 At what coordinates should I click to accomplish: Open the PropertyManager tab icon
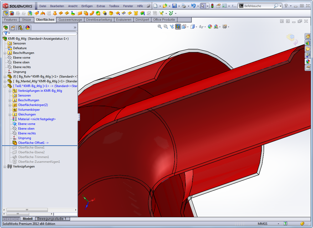click(x=13, y=28)
